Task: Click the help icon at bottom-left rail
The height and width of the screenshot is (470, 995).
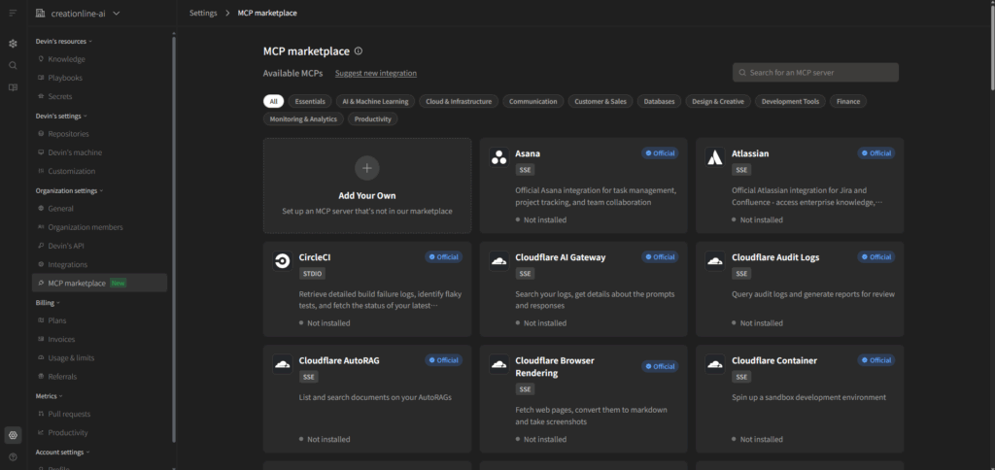Action: 13,456
